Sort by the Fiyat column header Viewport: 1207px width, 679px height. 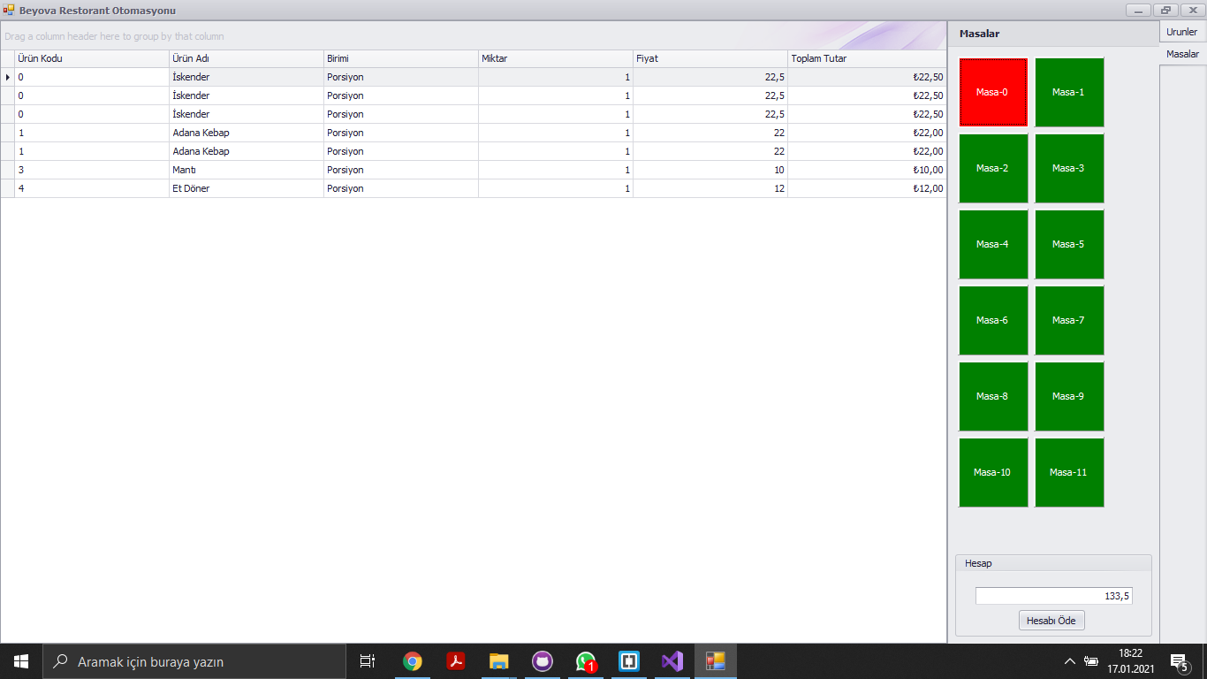point(710,58)
